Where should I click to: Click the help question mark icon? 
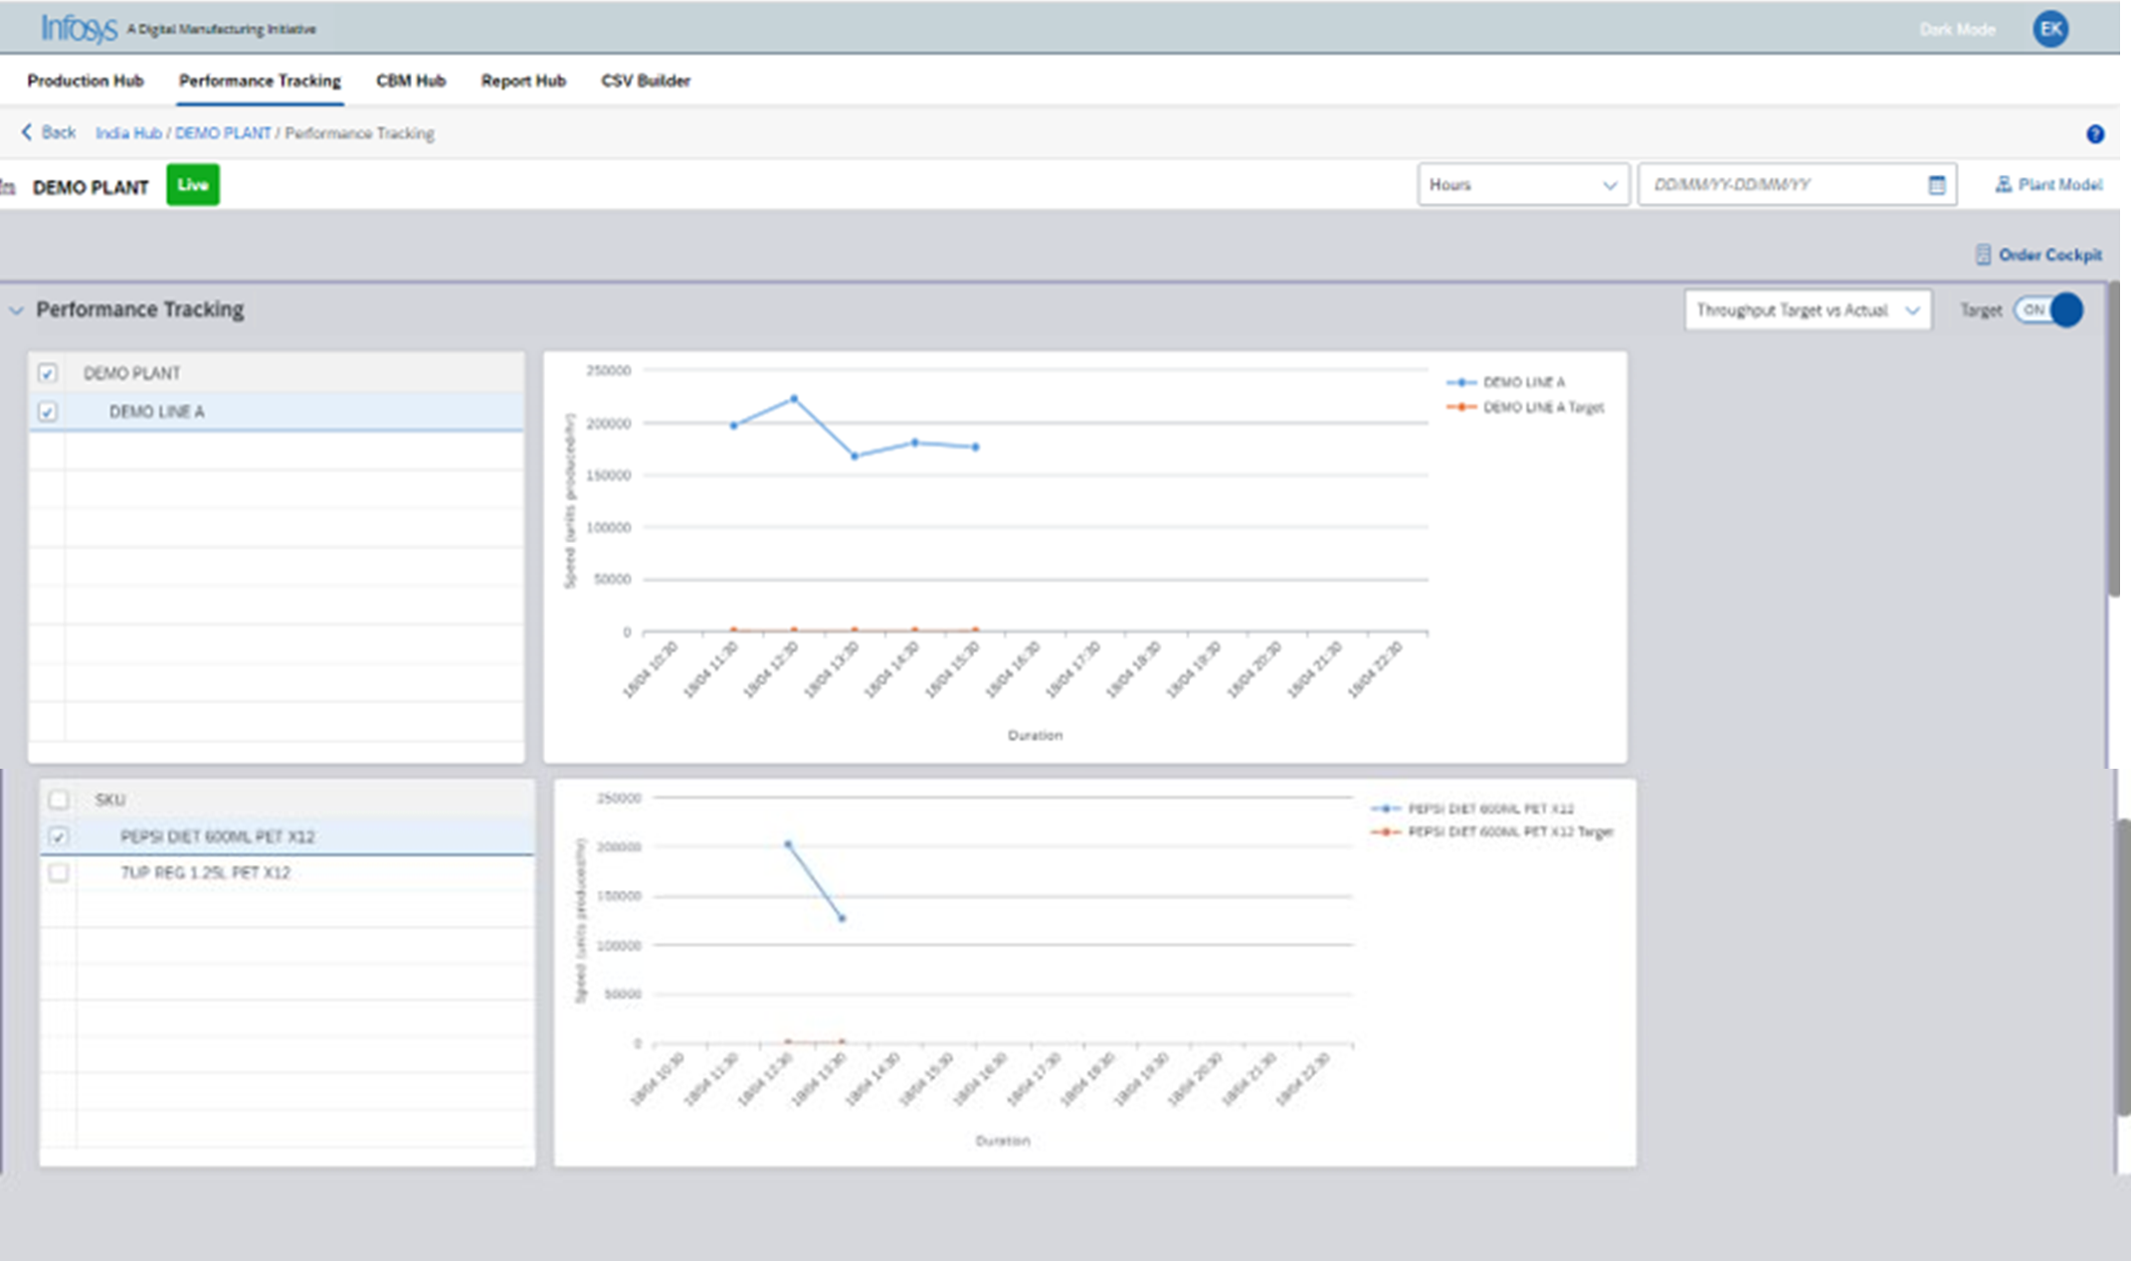tap(2094, 134)
